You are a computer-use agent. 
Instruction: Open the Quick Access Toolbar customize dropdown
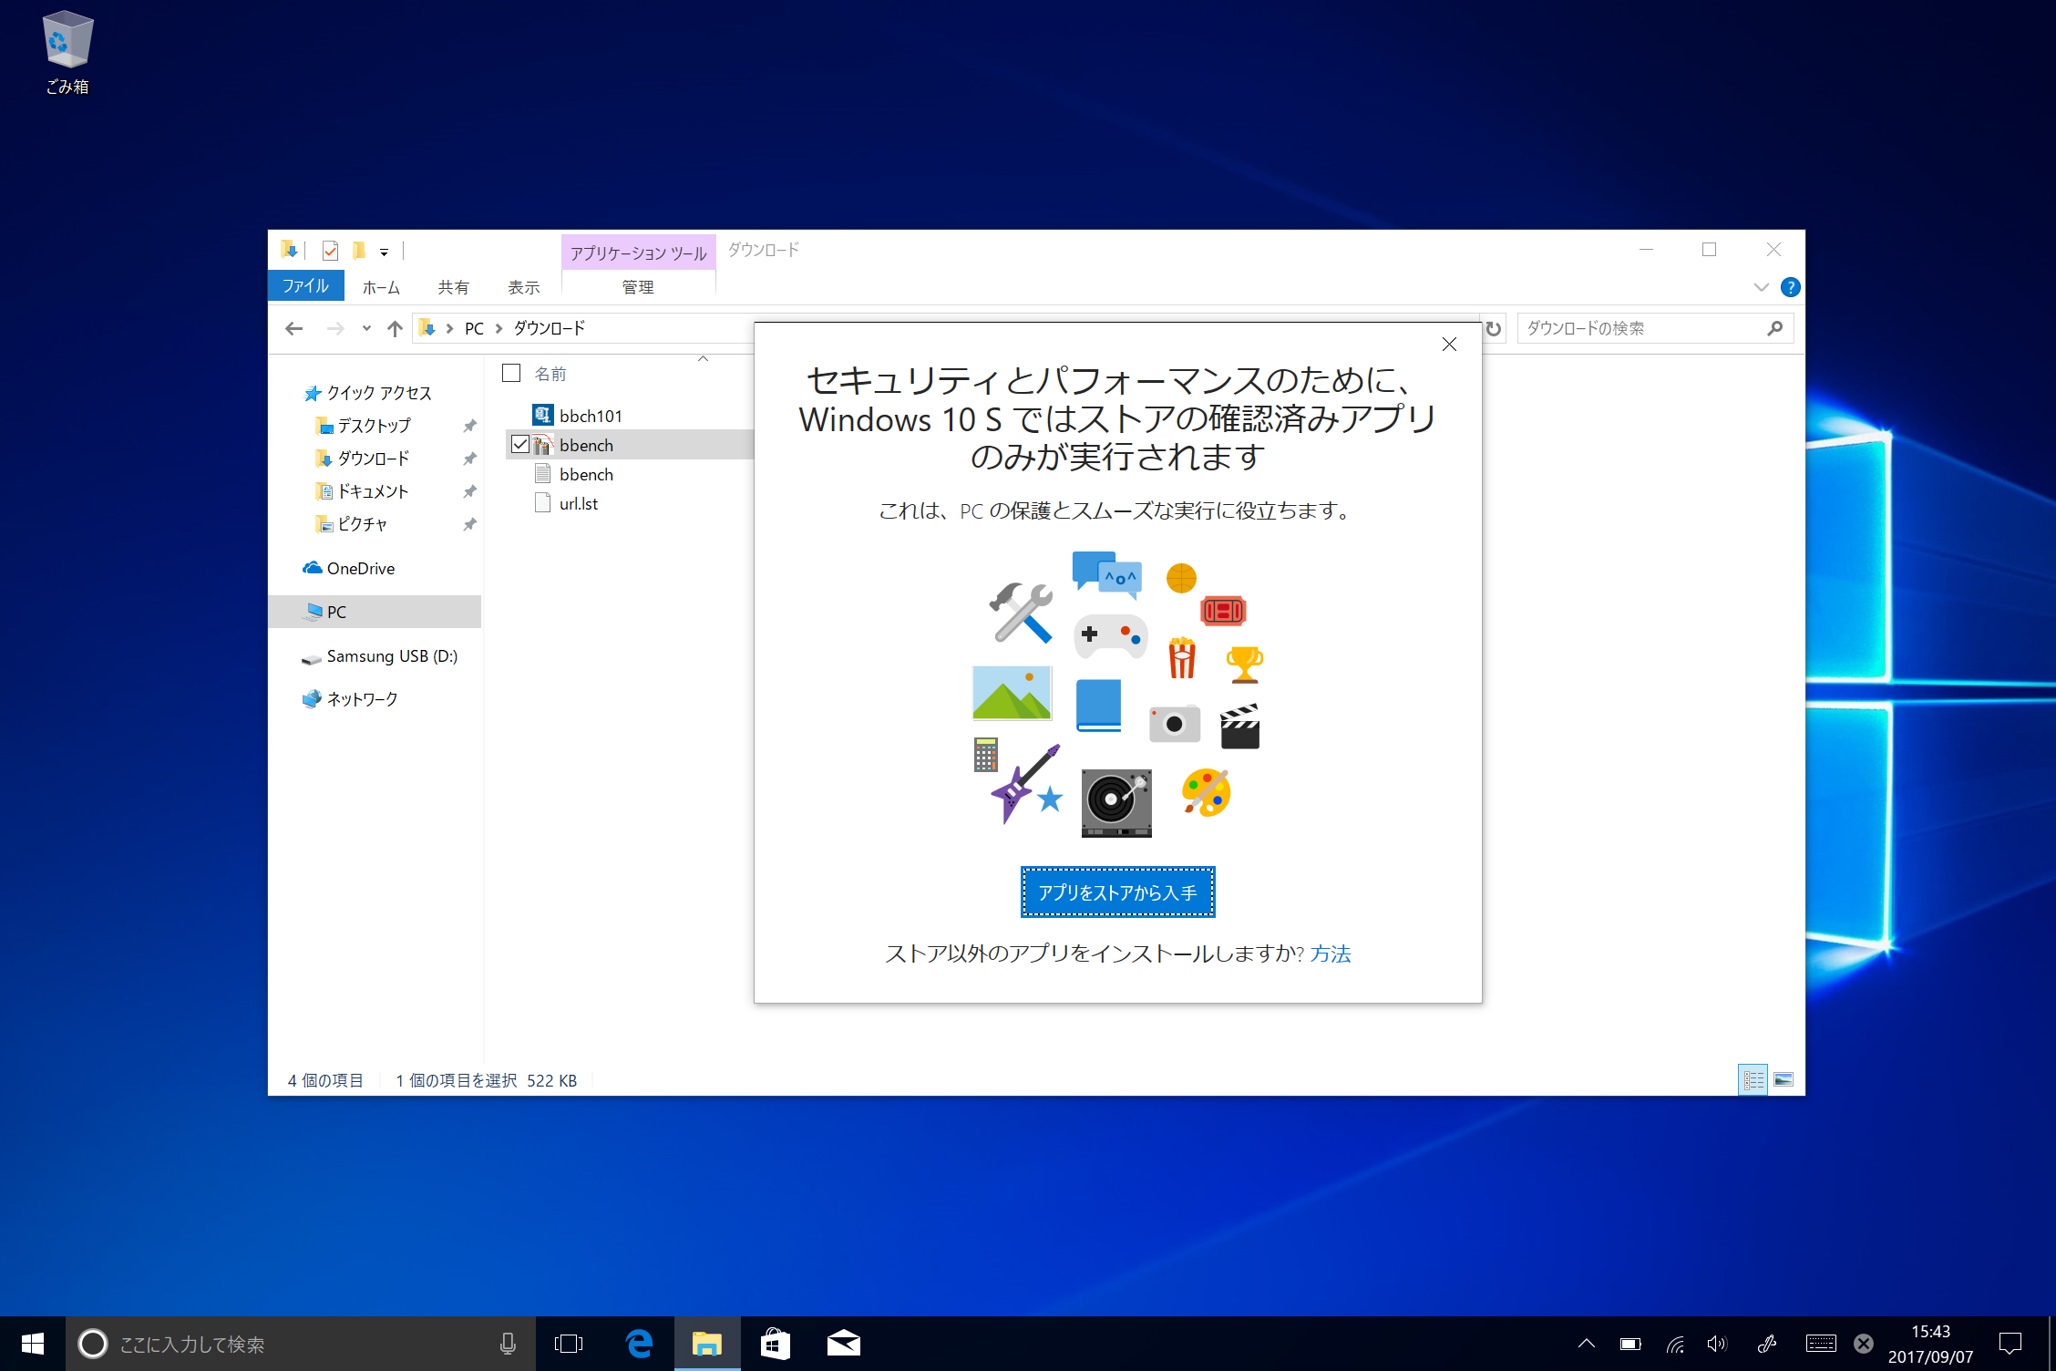click(384, 251)
